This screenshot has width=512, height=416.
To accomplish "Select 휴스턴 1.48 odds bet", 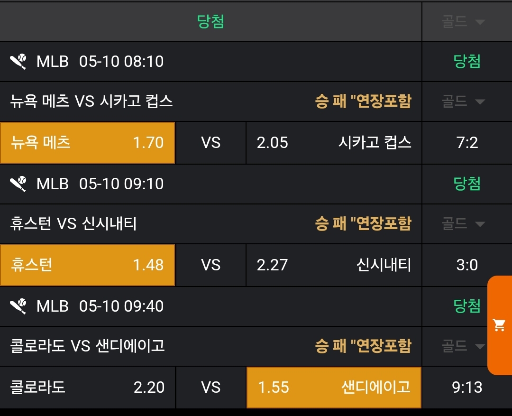I will click(88, 265).
